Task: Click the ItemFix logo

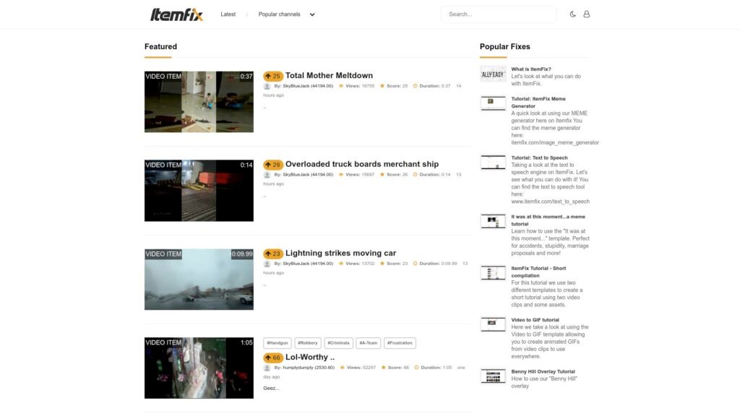Action: click(176, 14)
